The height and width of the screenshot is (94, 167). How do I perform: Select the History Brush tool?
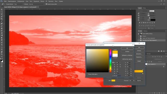(2, 31)
